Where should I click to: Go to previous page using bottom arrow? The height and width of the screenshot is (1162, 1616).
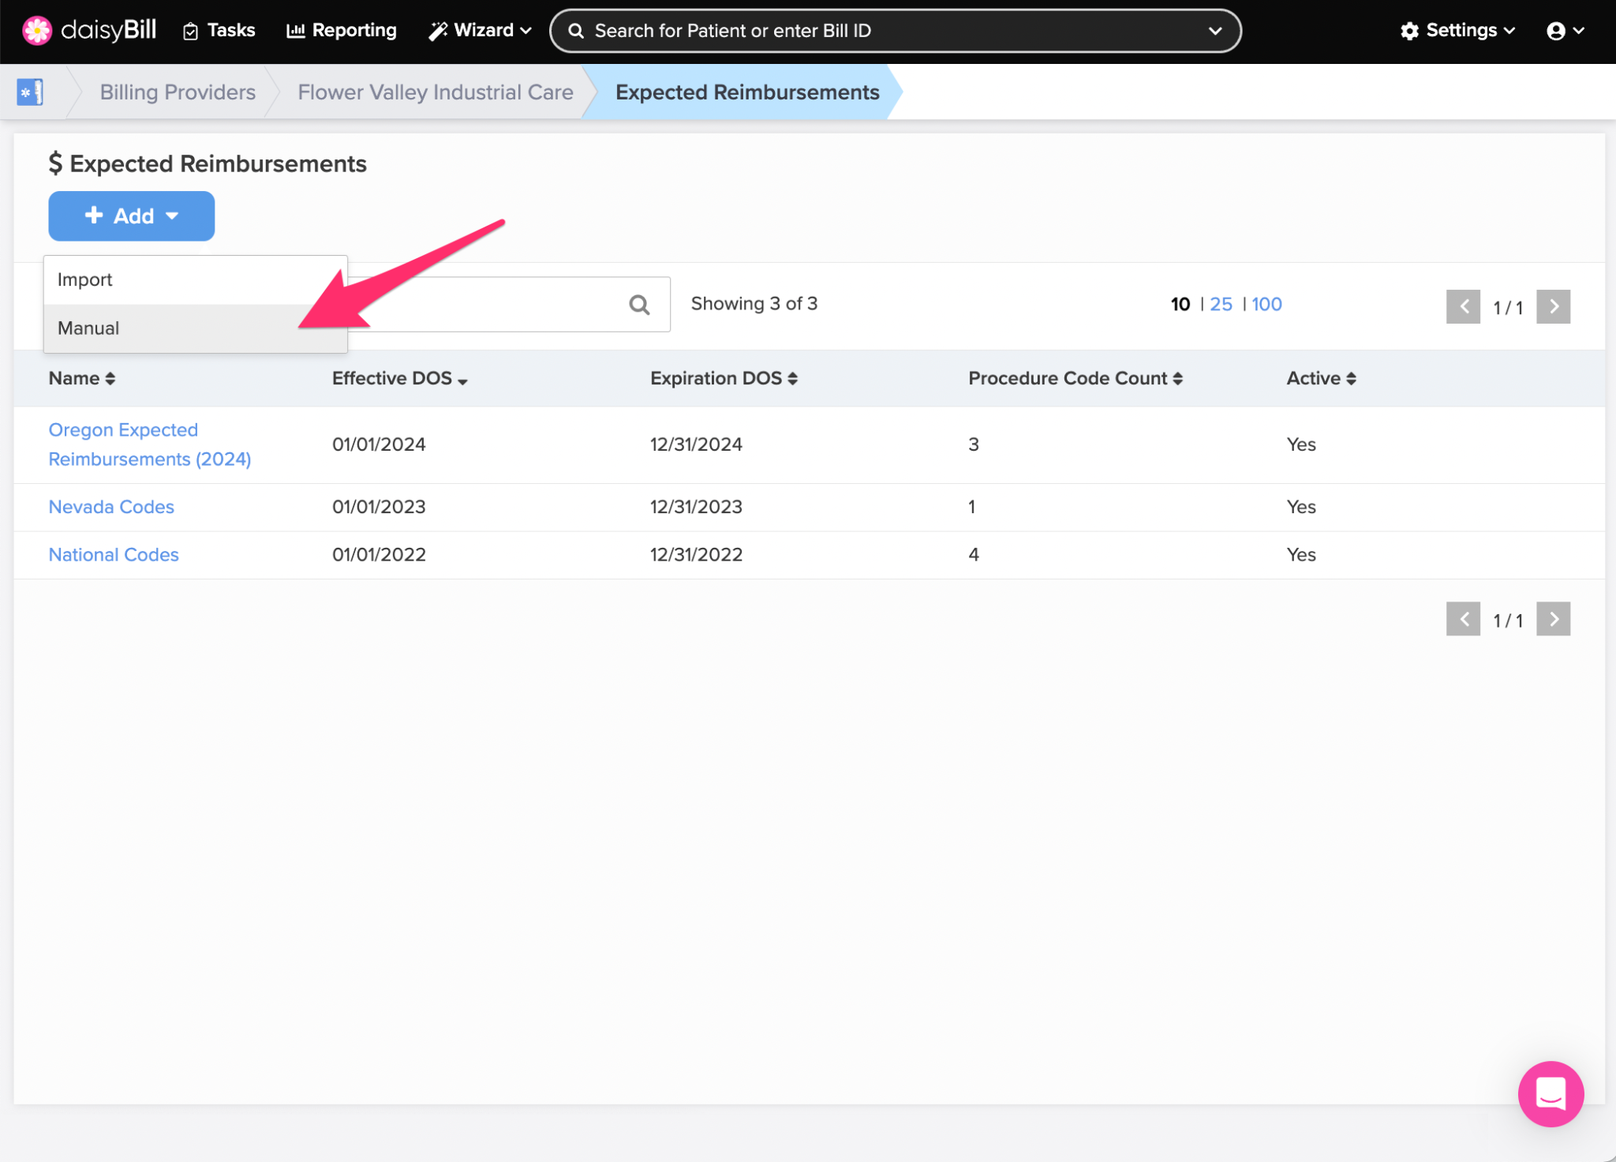click(1463, 619)
